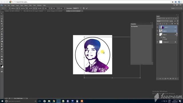Toggle the link between width and height
The width and height of the screenshot is (183, 103).
click(34, 8)
